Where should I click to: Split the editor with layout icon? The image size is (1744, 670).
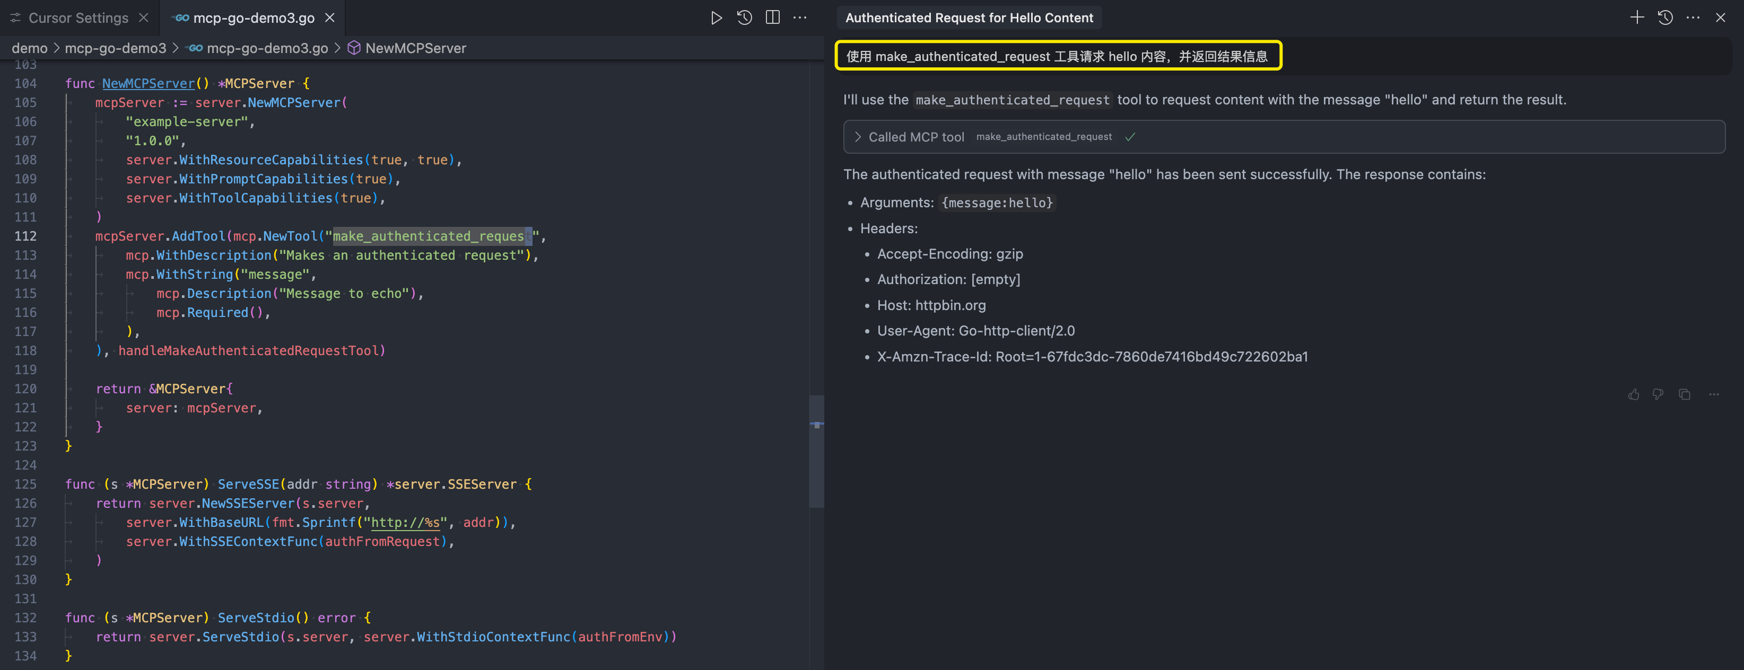point(772,17)
